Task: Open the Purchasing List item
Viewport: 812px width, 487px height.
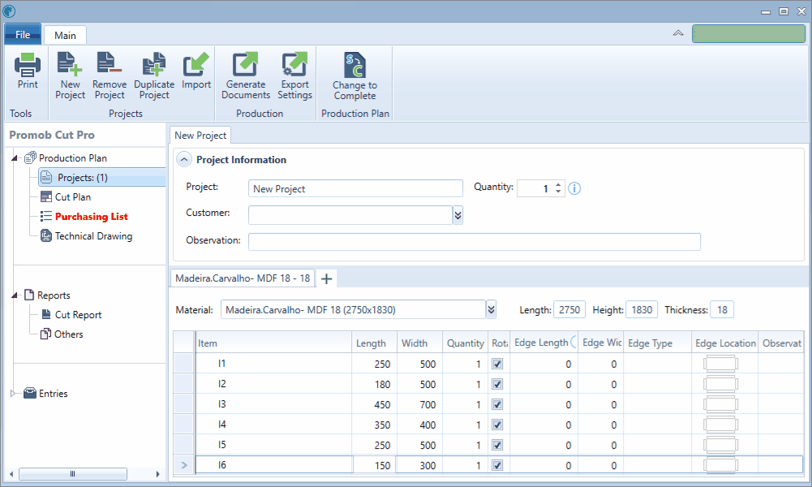Action: tap(91, 217)
